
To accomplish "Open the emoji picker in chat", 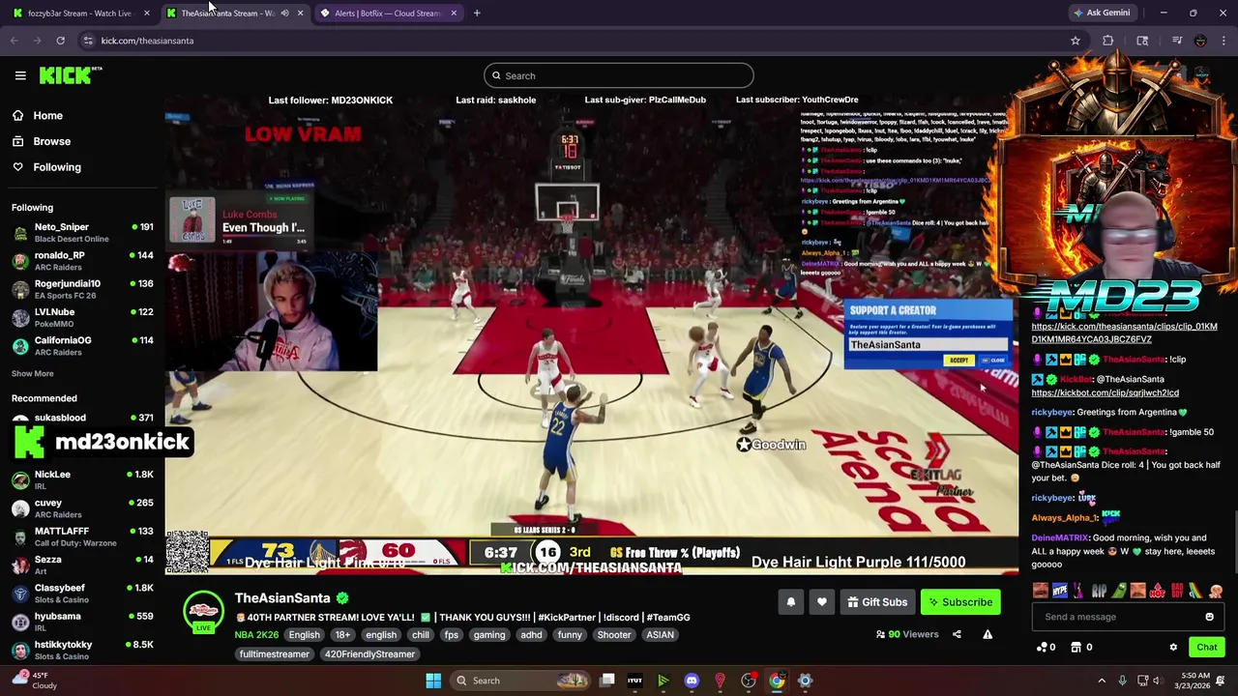I will click(1209, 617).
